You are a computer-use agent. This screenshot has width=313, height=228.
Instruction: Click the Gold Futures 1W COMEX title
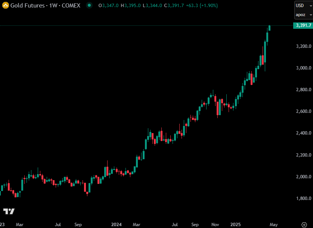45,5
